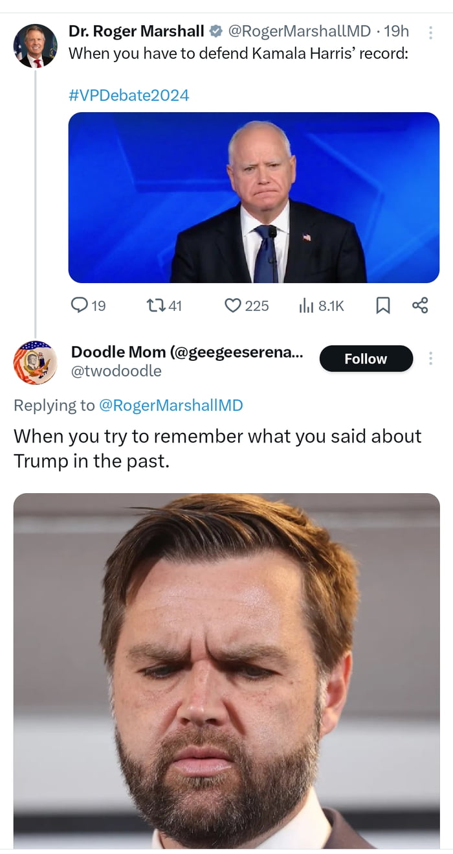Open the bearded man photo in the reply

226,671
